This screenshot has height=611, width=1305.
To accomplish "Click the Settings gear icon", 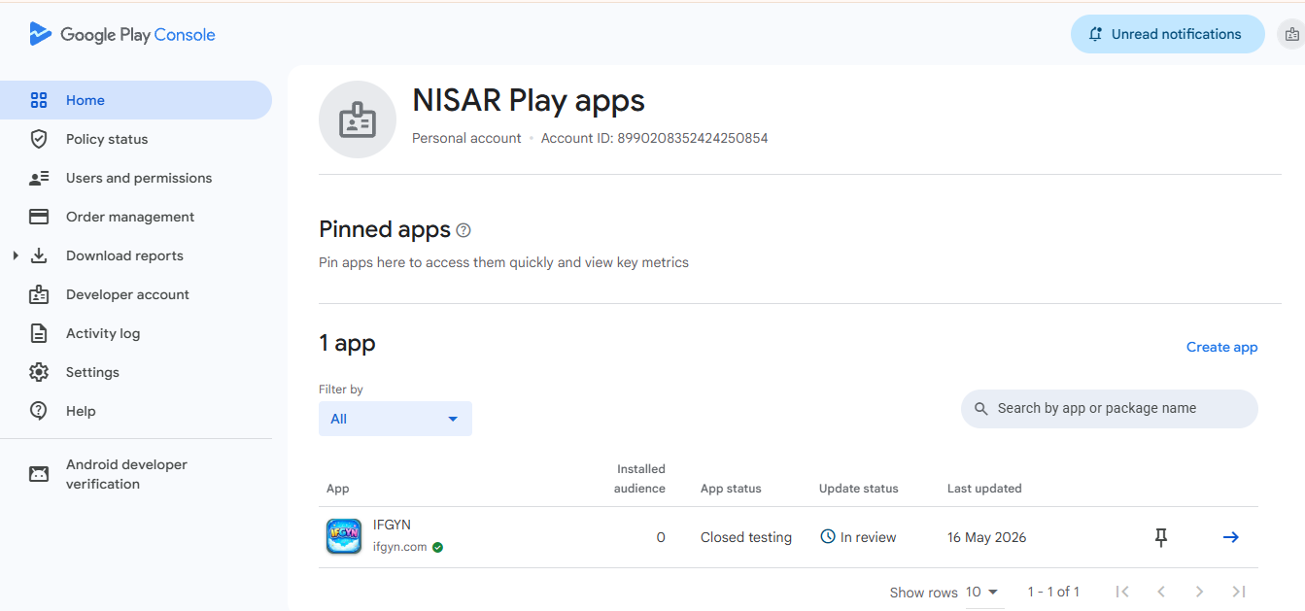I will tap(39, 372).
